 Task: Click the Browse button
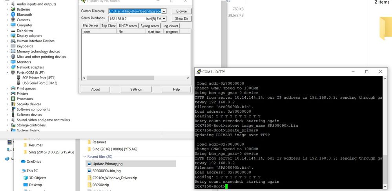(x=181, y=11)
